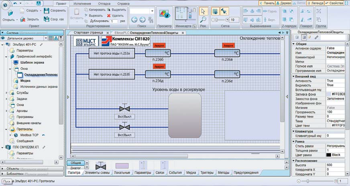
Task: Click the search forward arrow icon
Action: coord(142,20)
